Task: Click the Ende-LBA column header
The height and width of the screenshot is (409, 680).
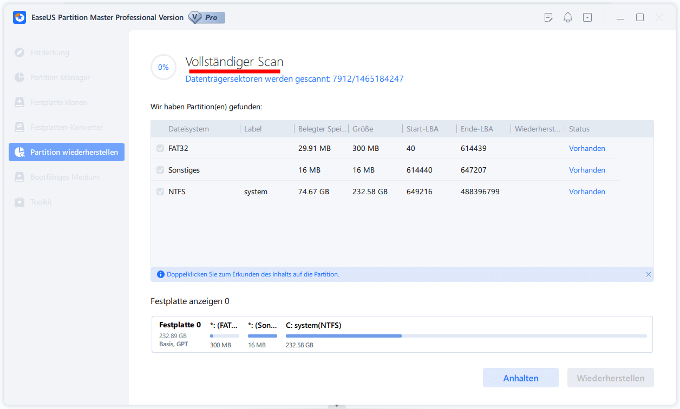Action: [476, 129]
